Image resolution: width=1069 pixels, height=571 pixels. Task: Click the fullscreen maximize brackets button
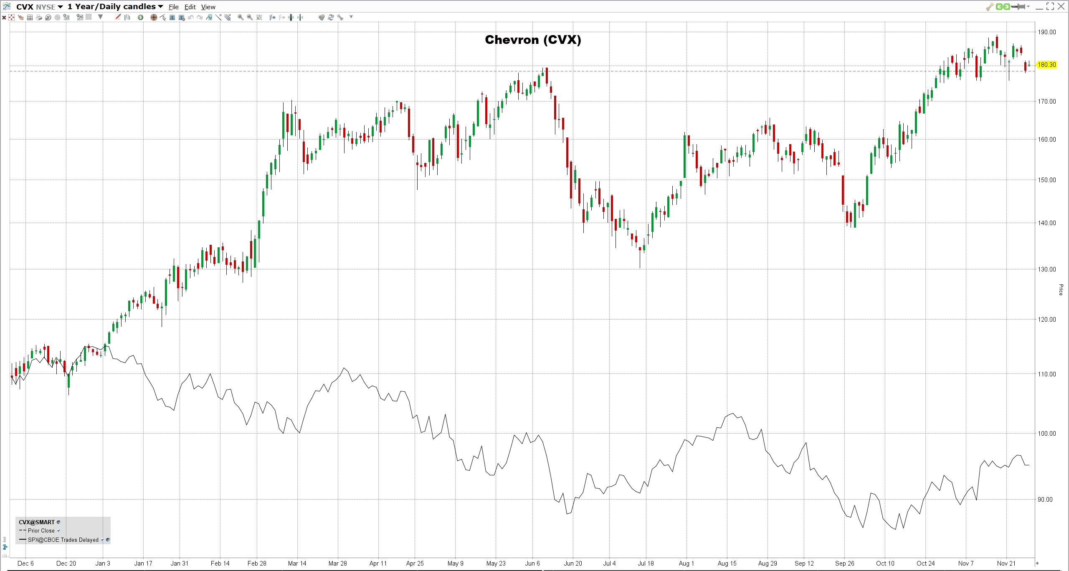[1050, 6]
